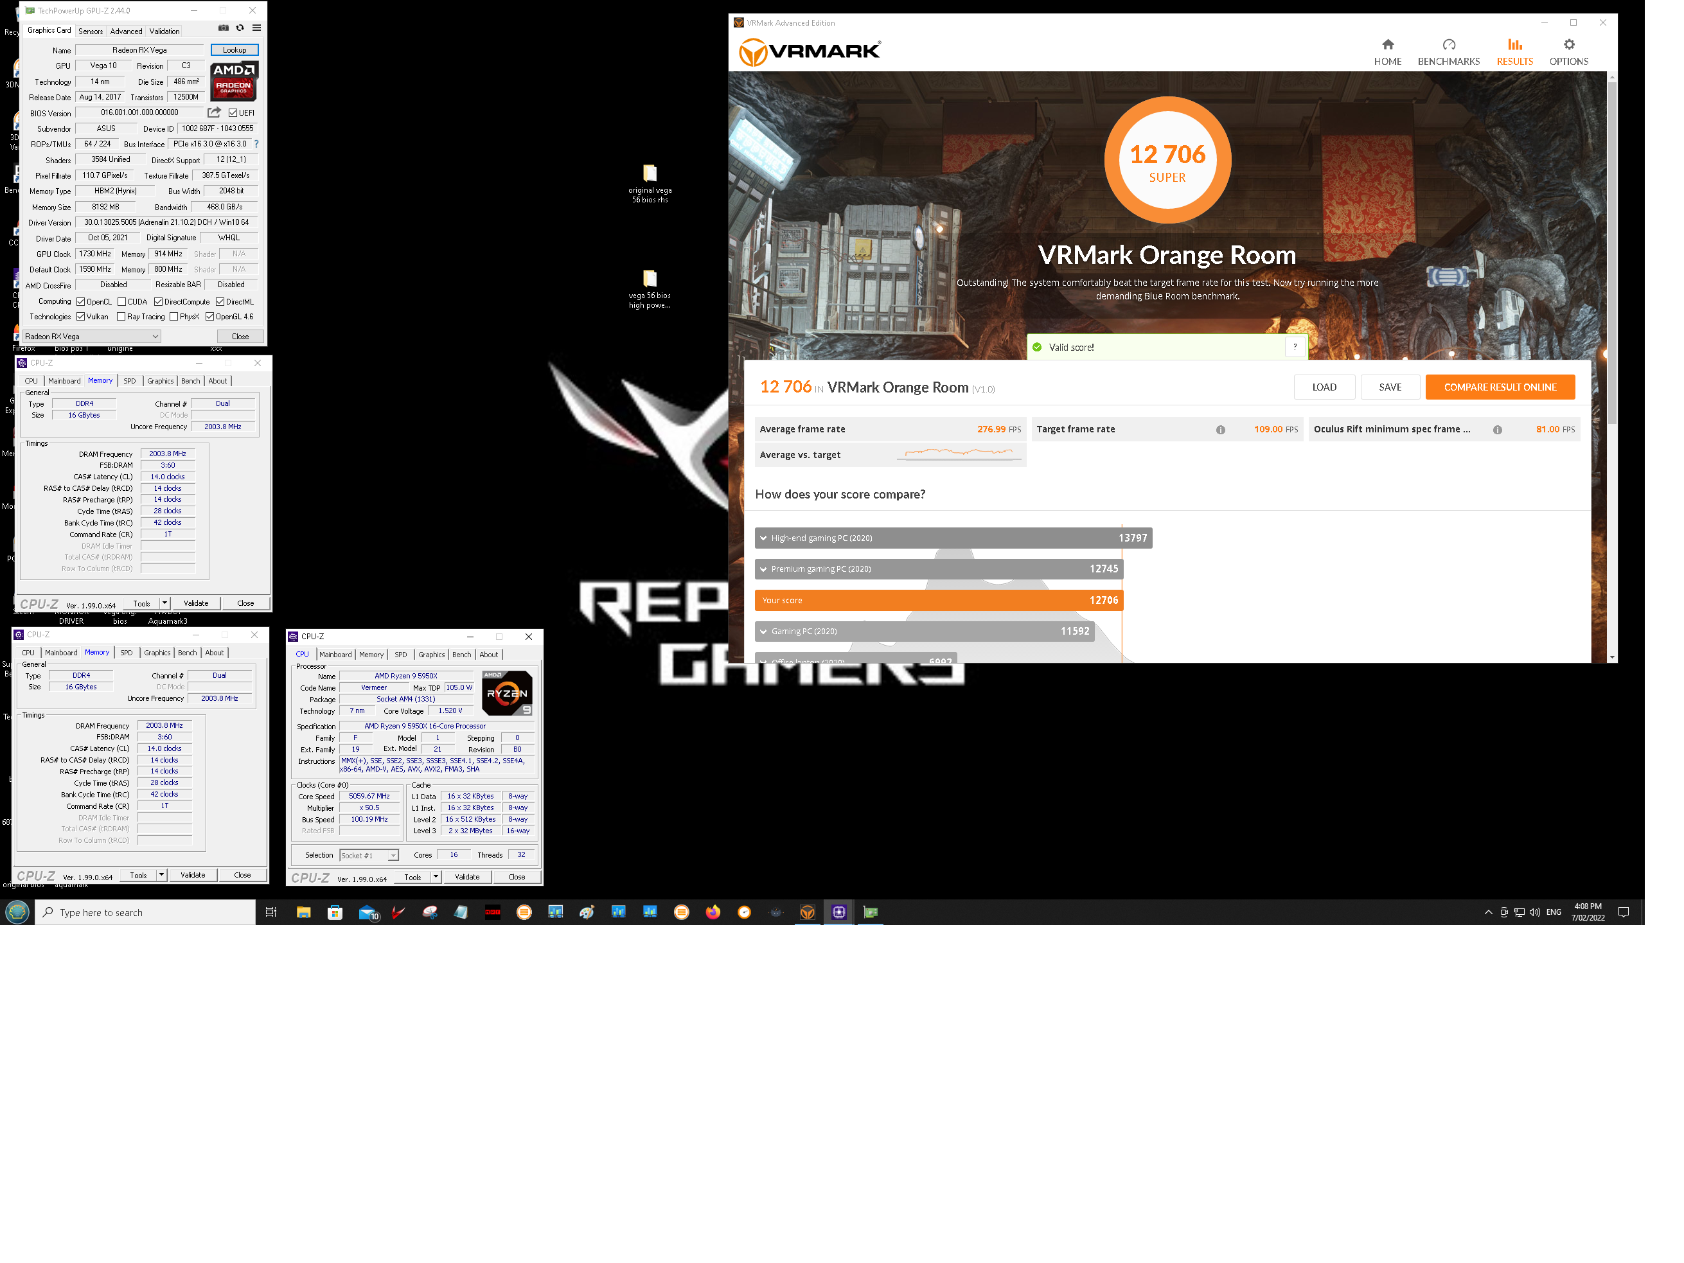Open the Radeon RX Vega GPU selector dropdown

(x=91, y=337)
